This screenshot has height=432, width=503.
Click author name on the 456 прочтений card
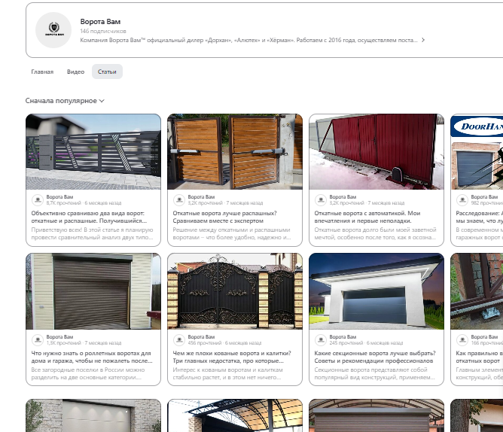[x=201, y=336]
